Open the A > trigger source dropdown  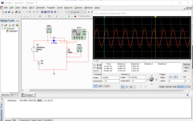click(x=184, y=87)
